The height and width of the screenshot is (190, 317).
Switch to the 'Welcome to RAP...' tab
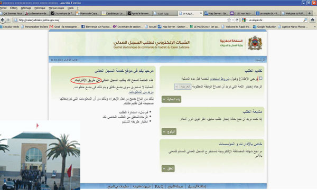[x=293, y=13]
